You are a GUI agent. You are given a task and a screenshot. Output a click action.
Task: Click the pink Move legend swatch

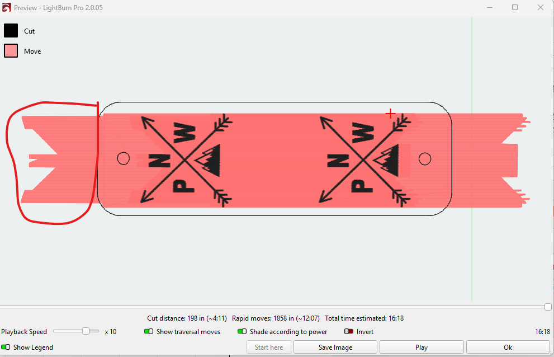[x=11, y=51]
